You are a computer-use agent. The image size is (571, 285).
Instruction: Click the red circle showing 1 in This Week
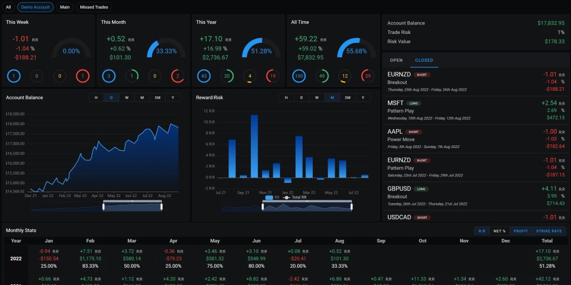point(82,76)
